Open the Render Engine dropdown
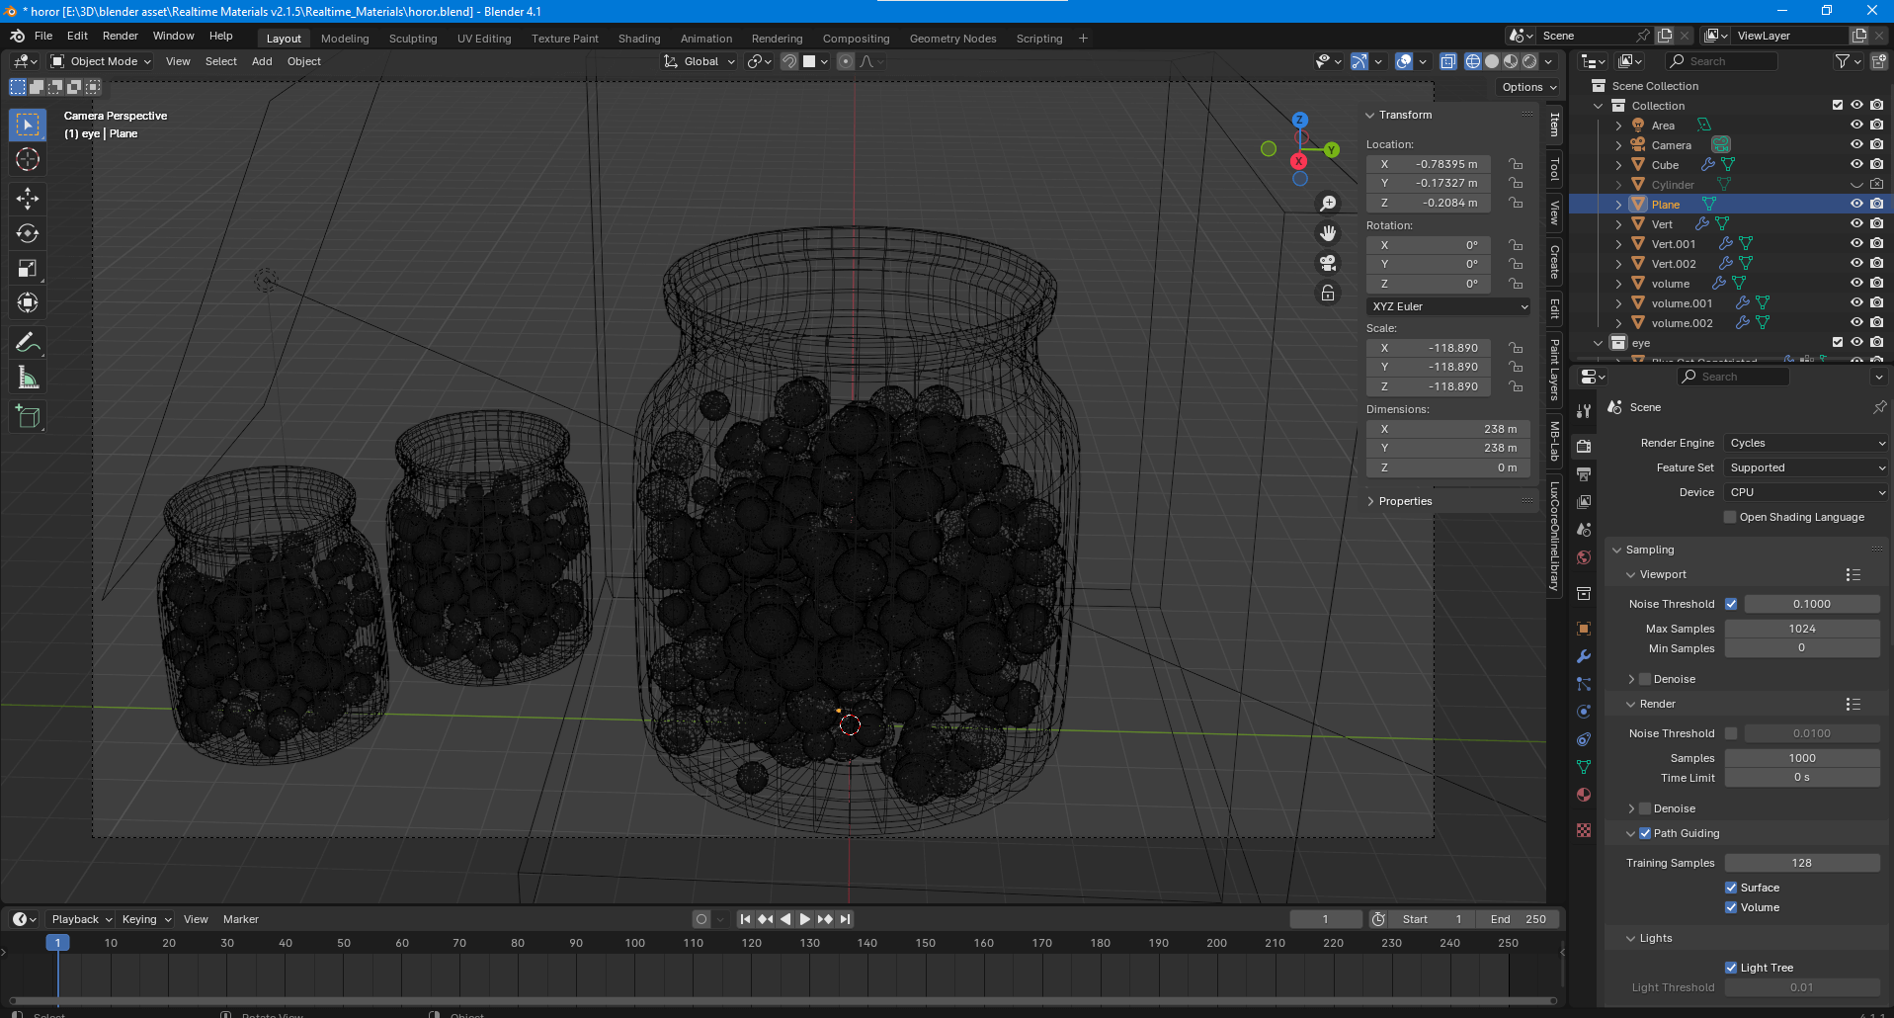Image resolution: width=1894 pixels, height=1018 pixels. (1806, 443)
